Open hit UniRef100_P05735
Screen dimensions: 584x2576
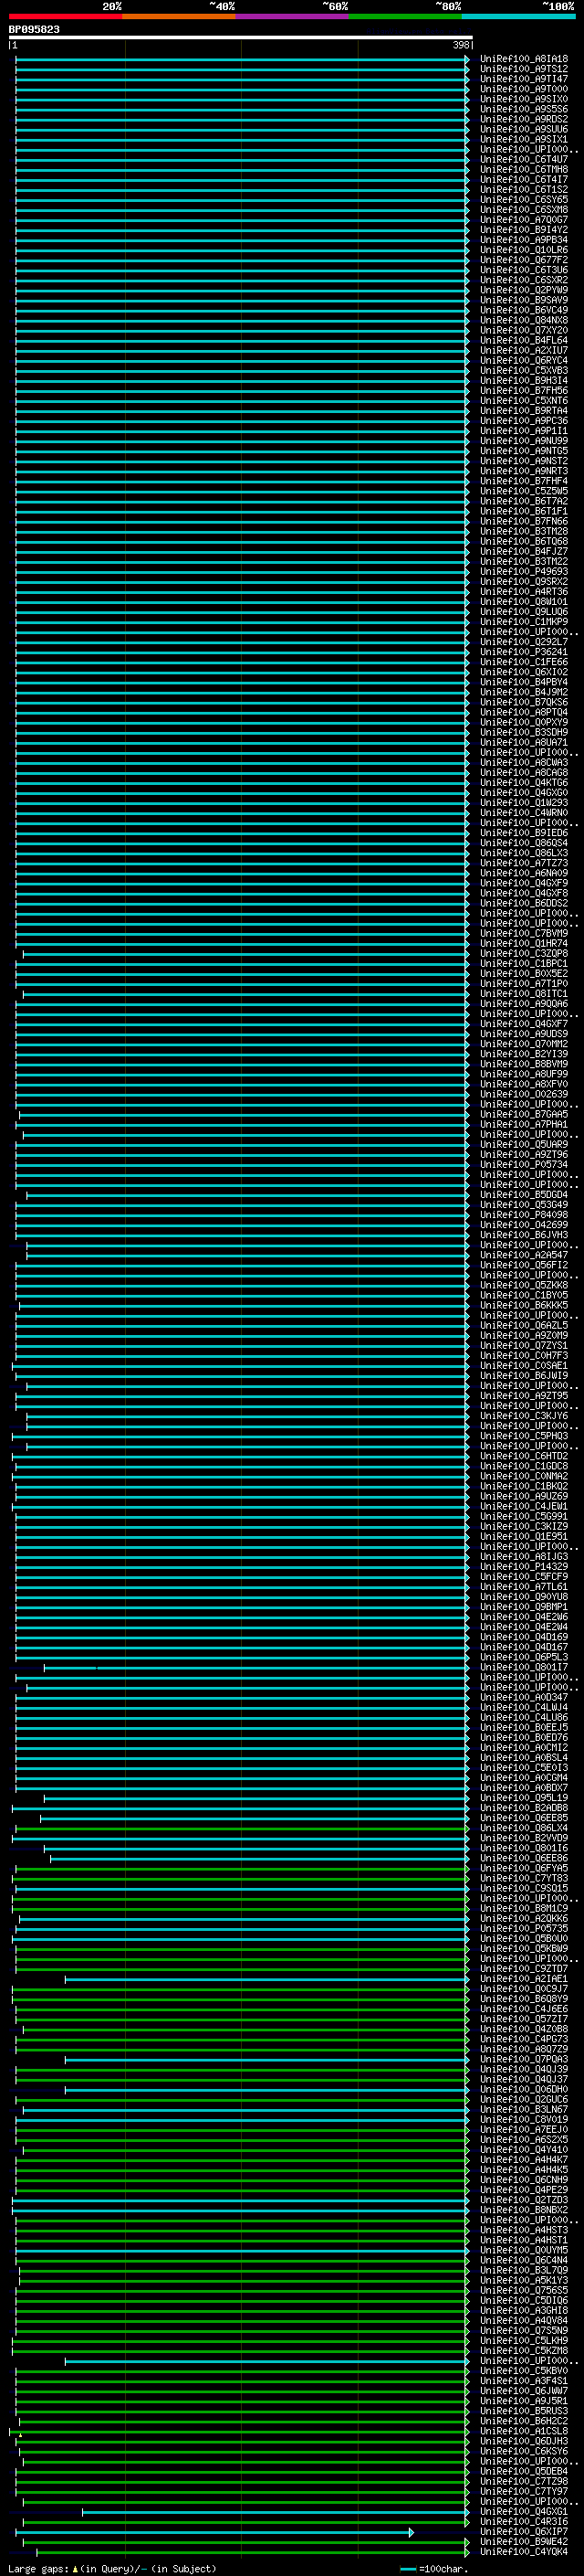coord(524,1928)
